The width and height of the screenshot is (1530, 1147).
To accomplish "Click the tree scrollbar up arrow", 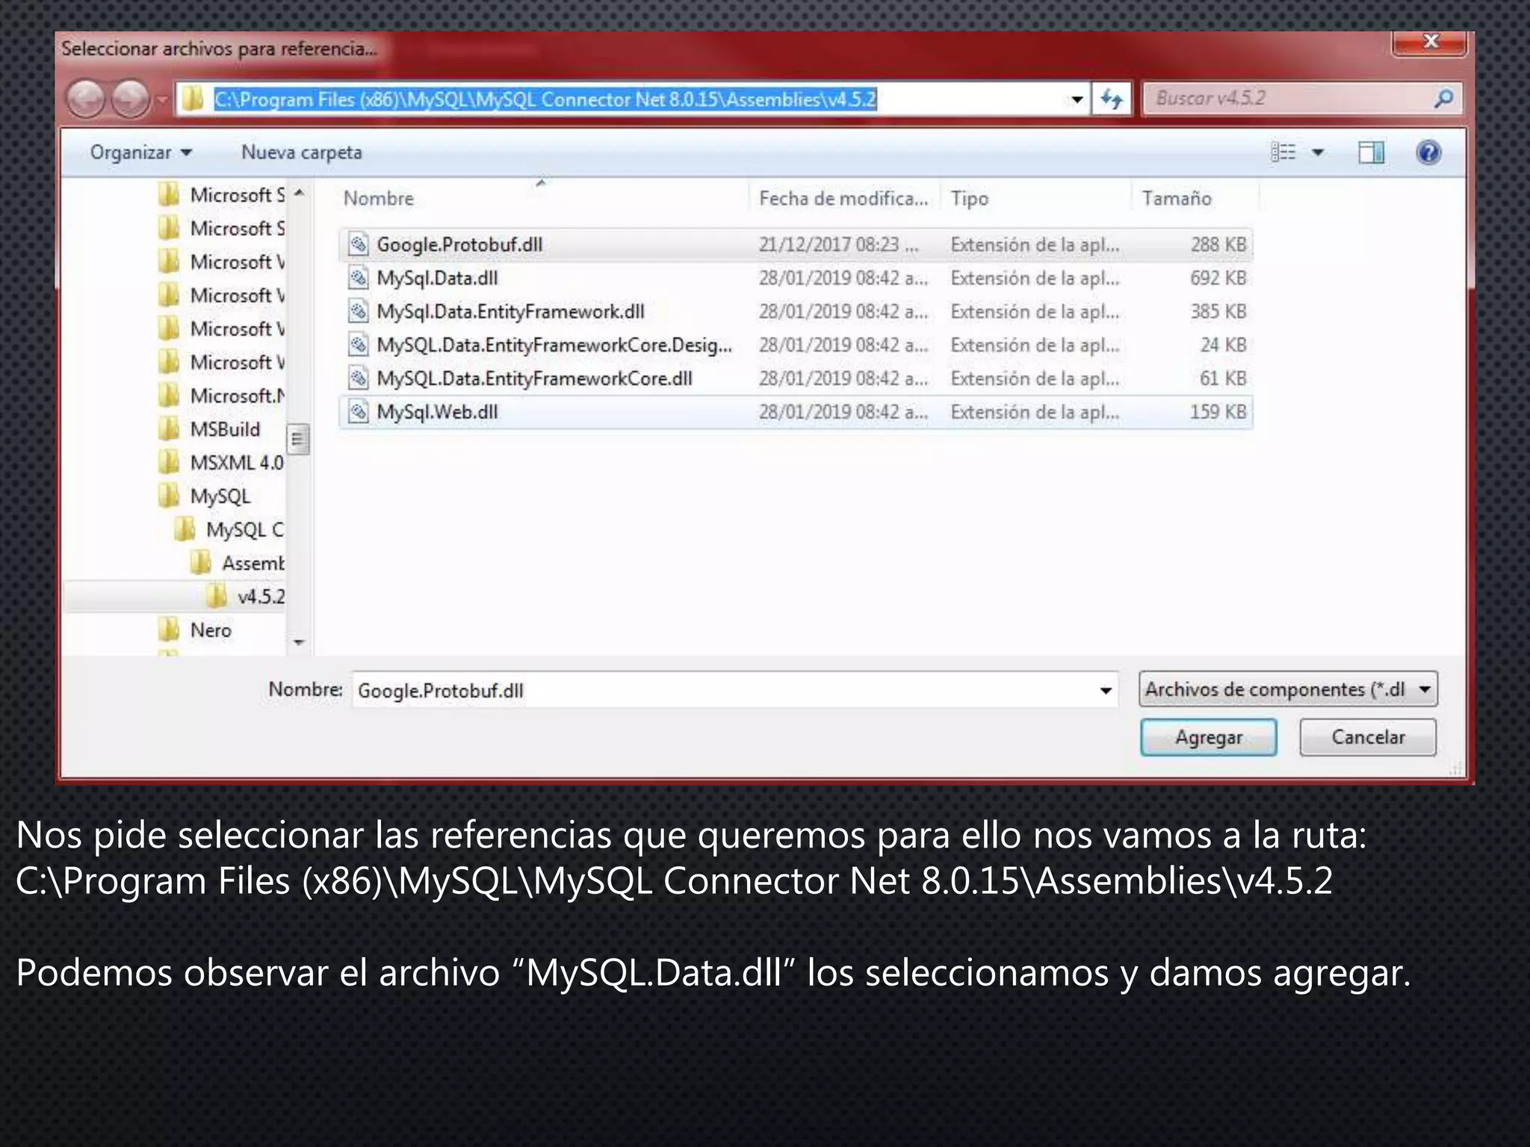I will click(x=299, y=193).
